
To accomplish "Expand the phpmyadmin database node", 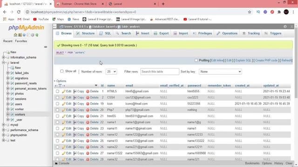I will click(3, 135).
